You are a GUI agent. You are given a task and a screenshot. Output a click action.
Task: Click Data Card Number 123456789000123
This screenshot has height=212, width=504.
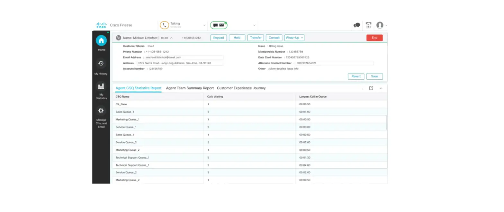297,57
